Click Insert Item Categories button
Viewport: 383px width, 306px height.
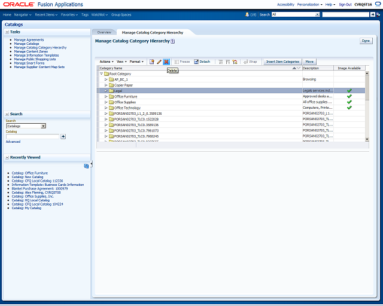click(282, 62)
